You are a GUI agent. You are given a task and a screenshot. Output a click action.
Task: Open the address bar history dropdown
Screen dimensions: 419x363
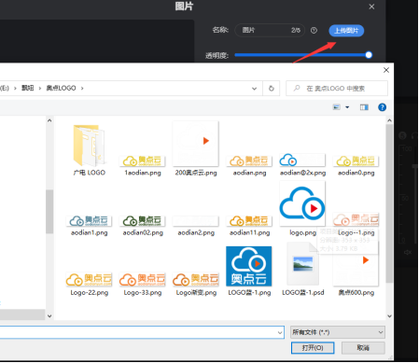pos(254,89)
